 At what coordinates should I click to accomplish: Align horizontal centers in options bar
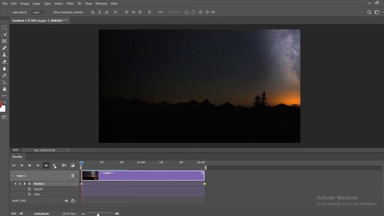[100, 12]
